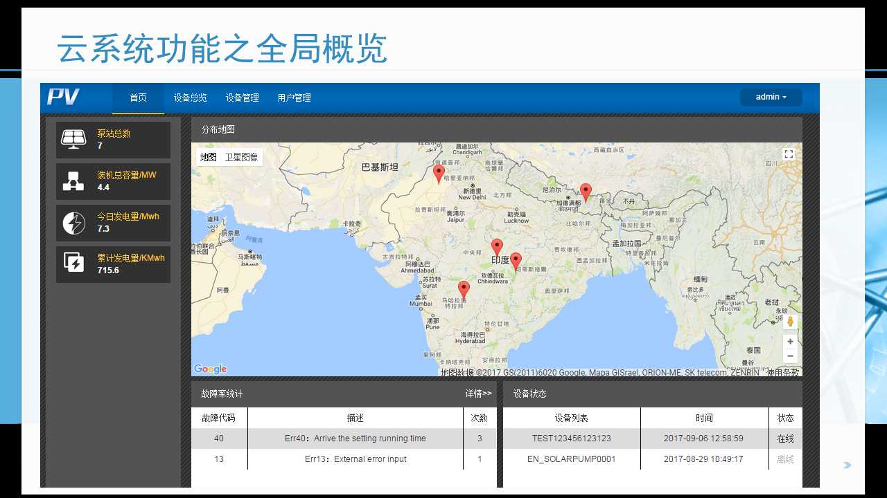Open the 设备总览 menu tab
This screenshot has width=887, height=498.
coord(191,98)
